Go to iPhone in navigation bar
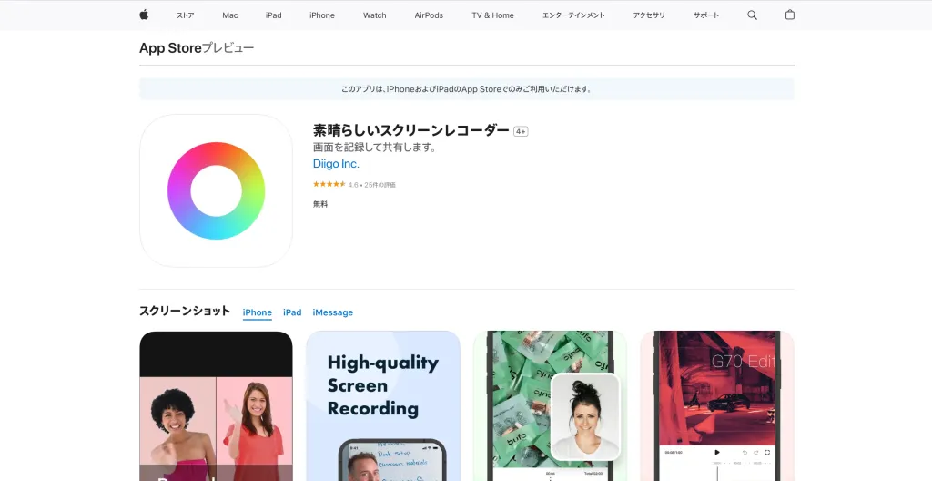The height and width of the screenshot is (481, 932). pos(321,15)
